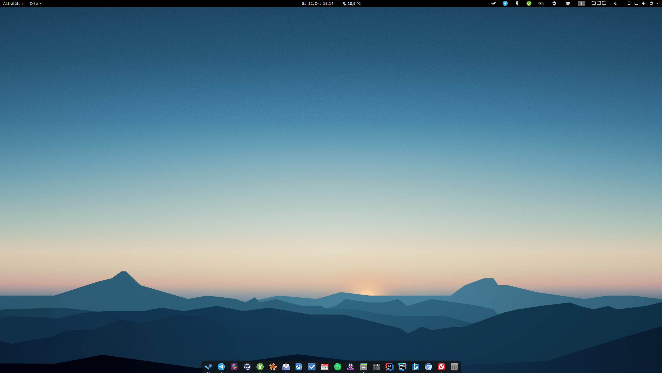This screenshot has height=373, width=662.
Task: Launch Spotify from the dock
Action: 337,367
